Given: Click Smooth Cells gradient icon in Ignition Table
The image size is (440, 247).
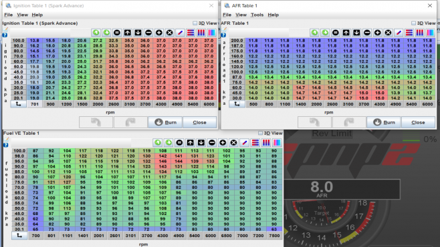Looking at the screenshot, I should [211, 33].
